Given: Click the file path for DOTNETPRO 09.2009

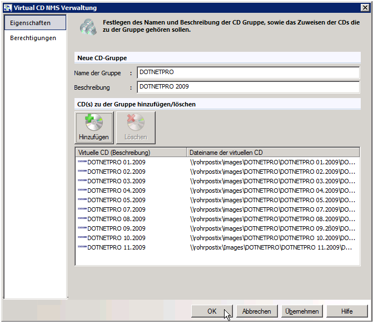Looking at the screenshot, I should tap(272, 228).
